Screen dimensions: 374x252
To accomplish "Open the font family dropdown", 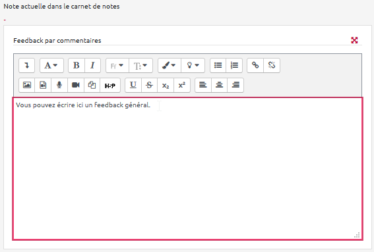I will click(x=117, y=65).
